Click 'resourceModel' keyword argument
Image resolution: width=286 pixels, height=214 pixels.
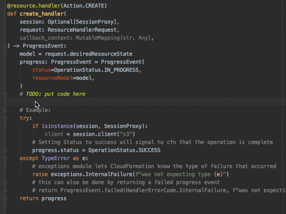tap(53, 78)
